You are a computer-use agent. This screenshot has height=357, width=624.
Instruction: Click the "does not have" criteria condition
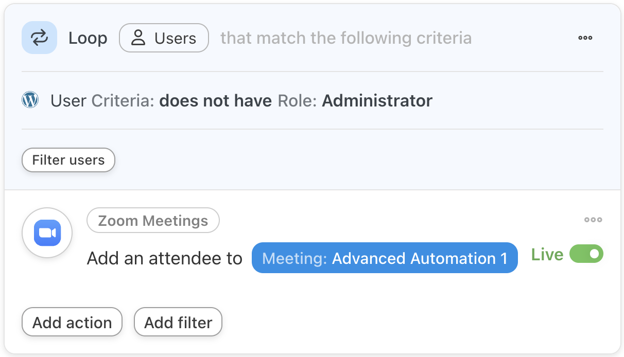(215, 101)
